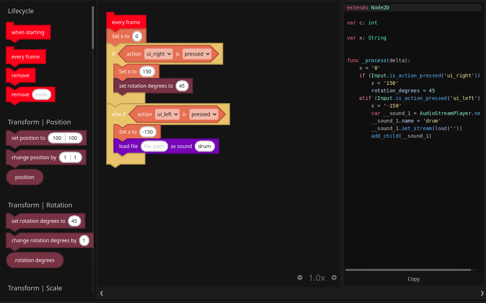The width and height of the screenshot is (486, 303).
Task: Click the zoom out minus icon
Action: (x=300, y=277)
